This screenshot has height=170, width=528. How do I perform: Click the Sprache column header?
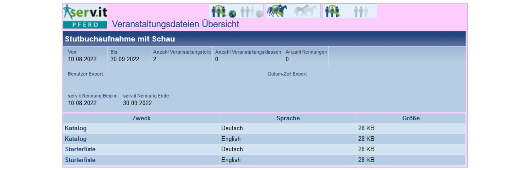tap(288, 118)
